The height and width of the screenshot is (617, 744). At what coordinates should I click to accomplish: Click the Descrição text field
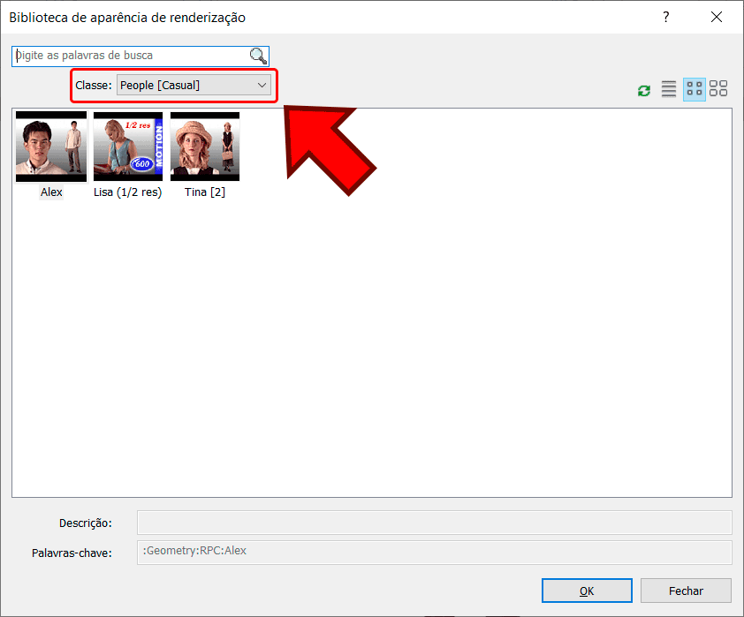point(434,523)
